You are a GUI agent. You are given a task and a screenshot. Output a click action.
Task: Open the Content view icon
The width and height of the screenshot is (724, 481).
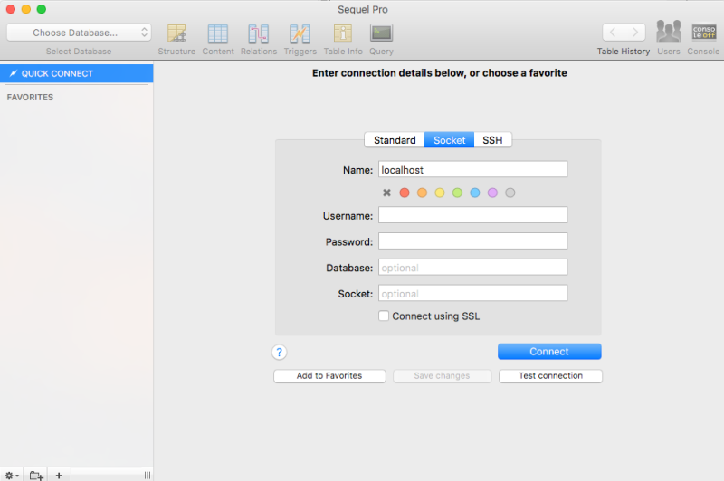(217, 33)
